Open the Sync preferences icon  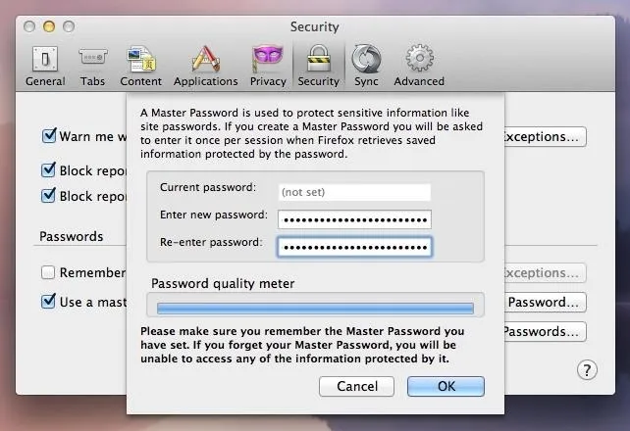366,59
